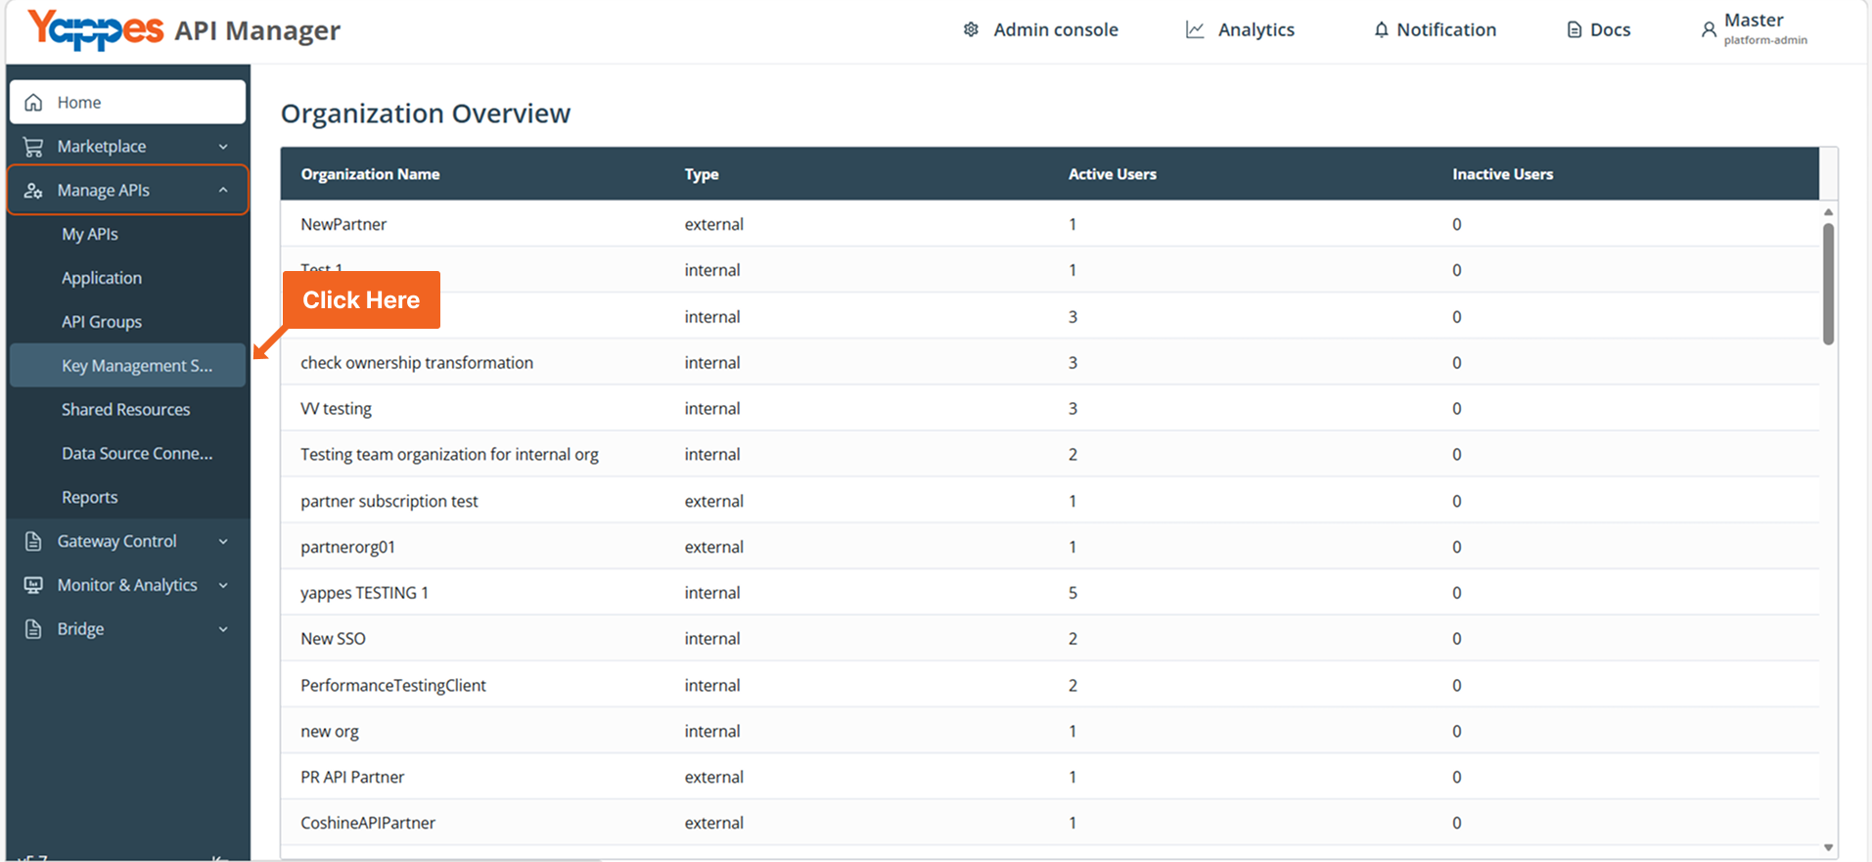Click the Analytics chart icon
Image resolution: width=1872 pixels, height=862 pixels.
point(1195,29)
